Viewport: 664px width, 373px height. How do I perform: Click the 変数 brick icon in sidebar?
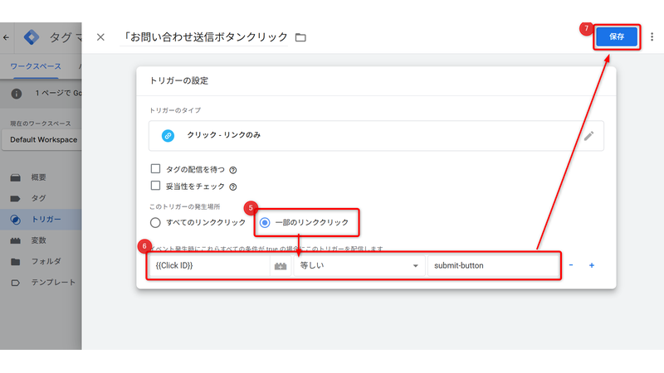coord(15,240)
